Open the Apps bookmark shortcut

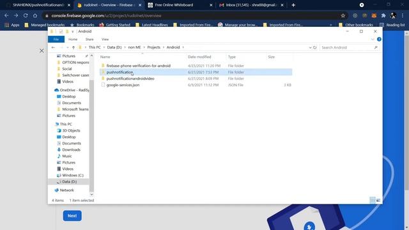click(x=12, y=25)
